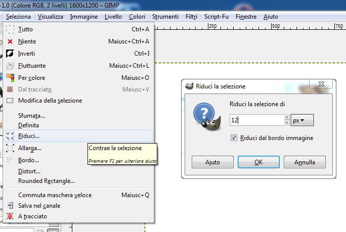346x232 pixels.
Task: Open help via the Aiuto dialog button
Action: pos(212,162)
